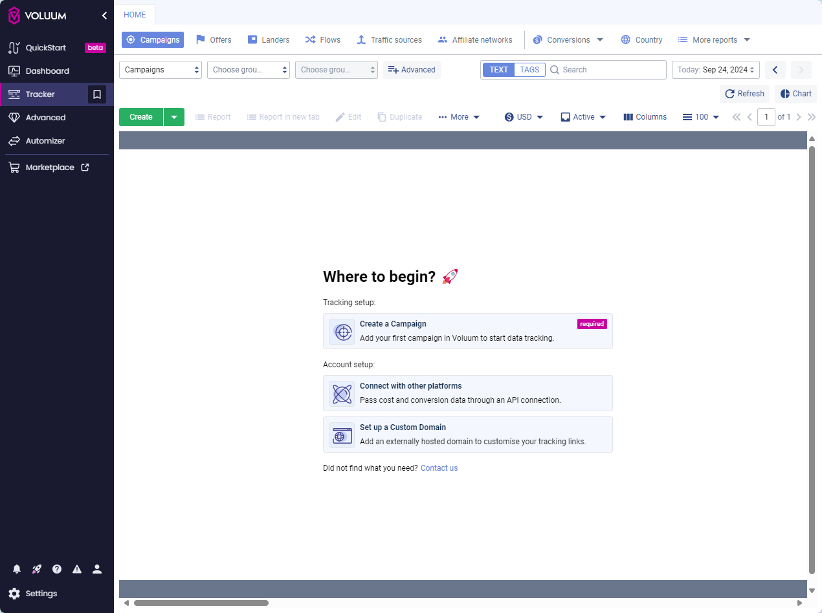Click Report in new tab

(283, 117)
